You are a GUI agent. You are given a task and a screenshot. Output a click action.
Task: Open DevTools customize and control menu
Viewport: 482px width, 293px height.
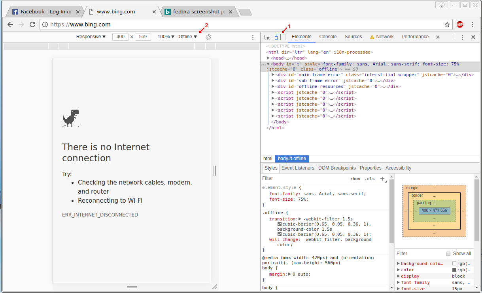pos(462,37)
